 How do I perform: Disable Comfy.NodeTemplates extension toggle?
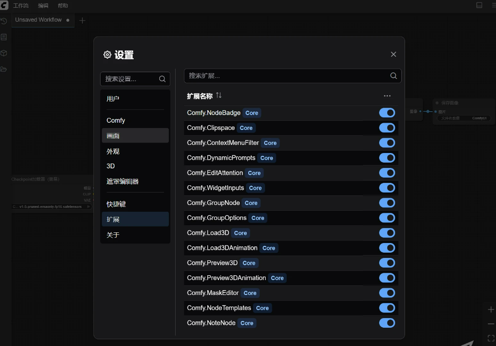click(x=387, y=308)
